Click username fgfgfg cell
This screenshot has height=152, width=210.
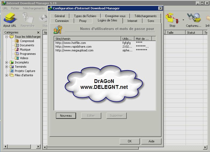126,43
